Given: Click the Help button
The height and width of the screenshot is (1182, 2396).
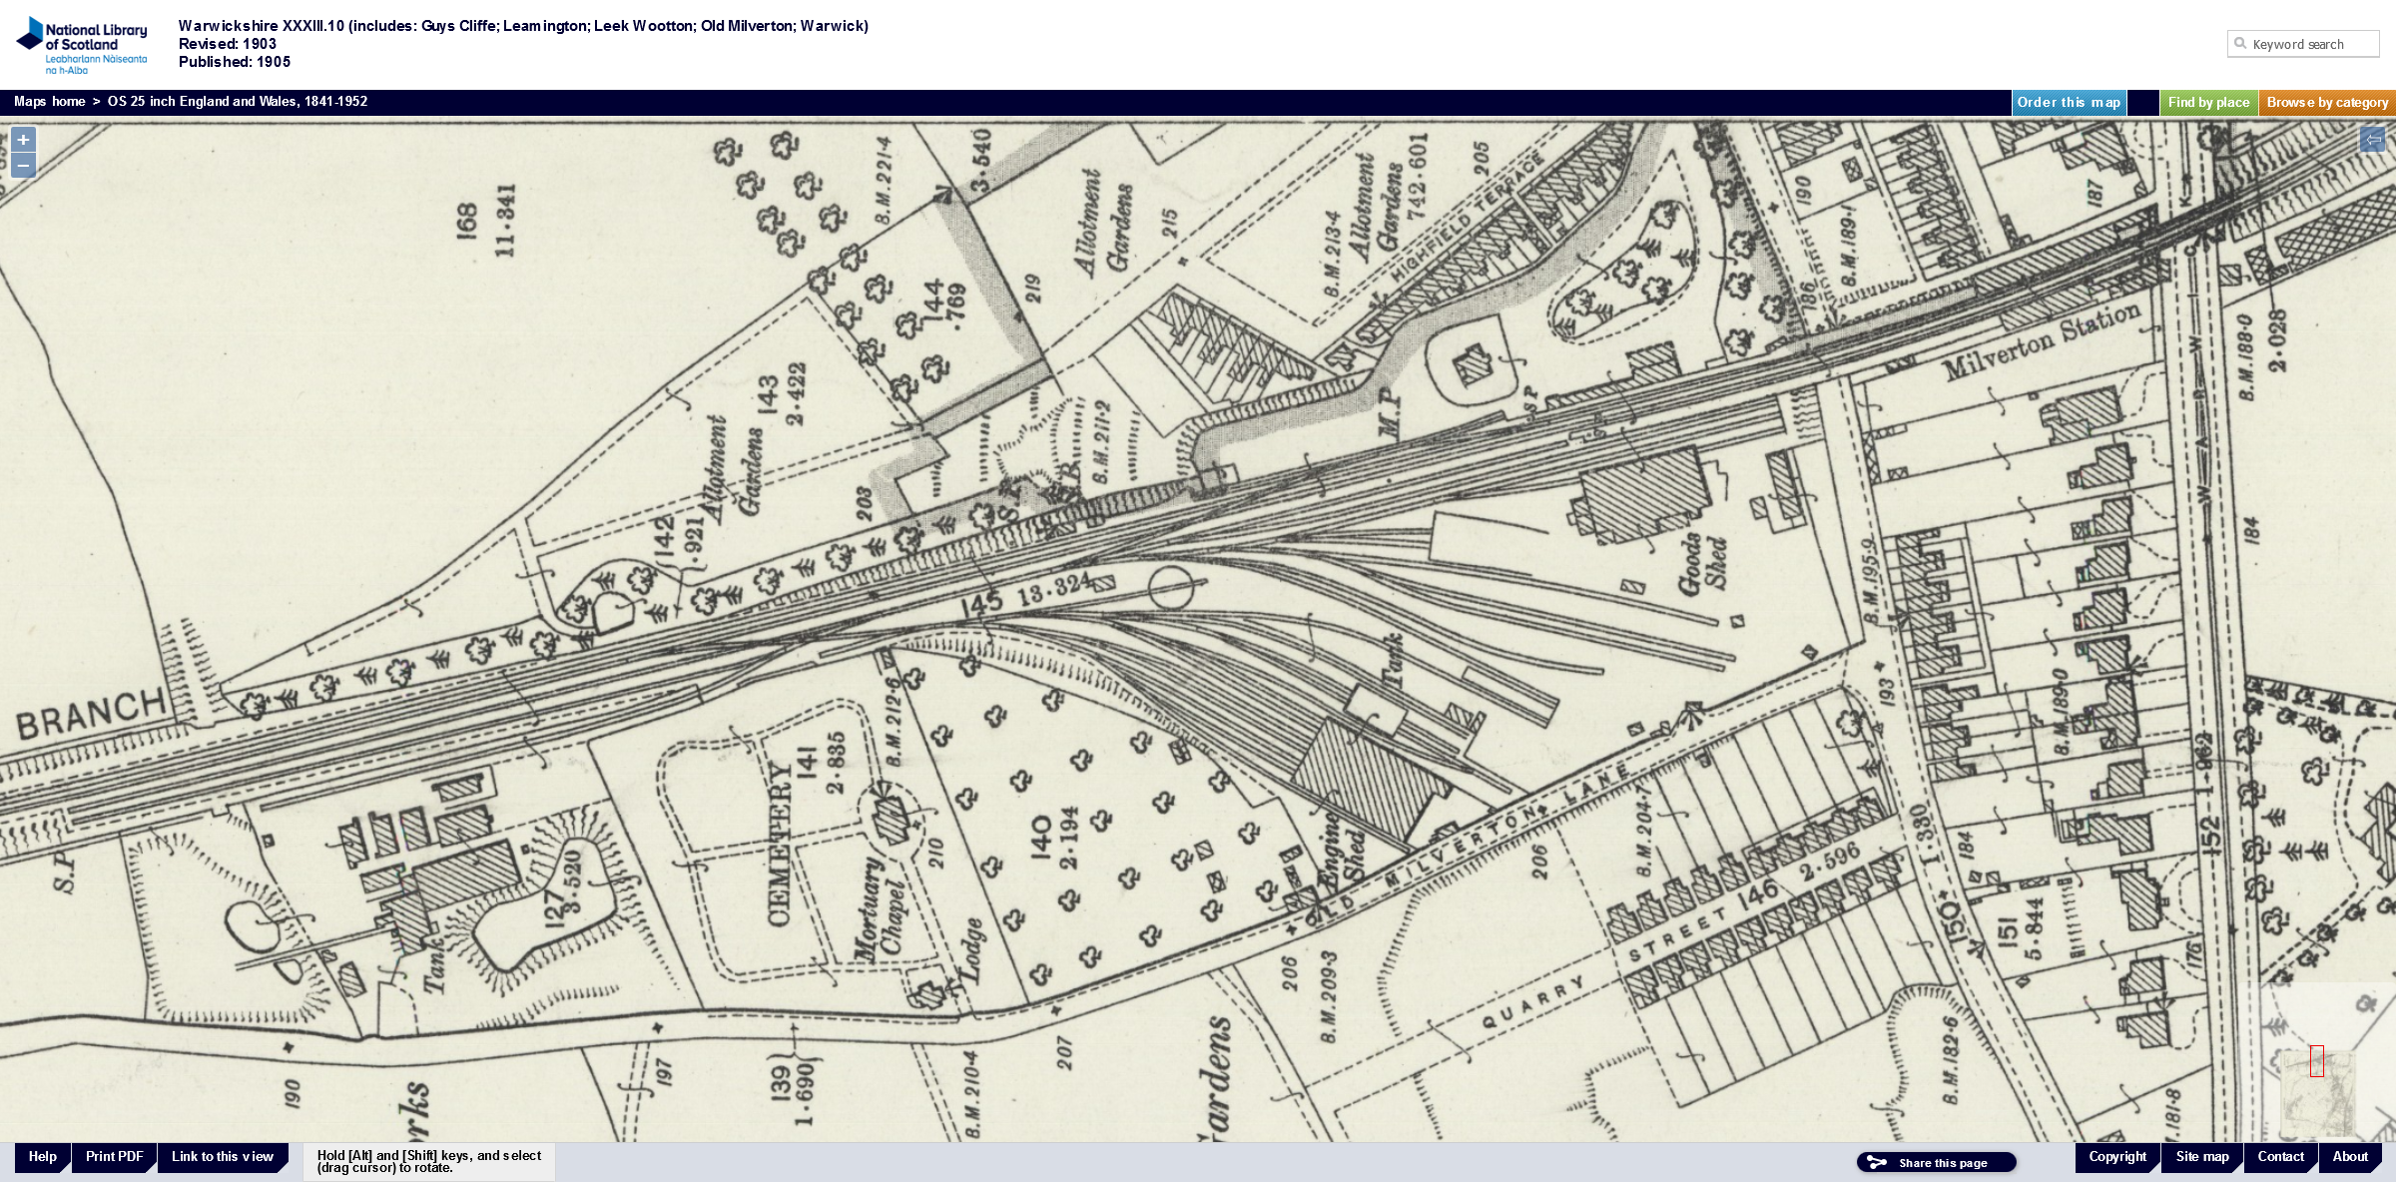Looking at the screenshot, I should pyautogui.click(x=42, y=1157).
